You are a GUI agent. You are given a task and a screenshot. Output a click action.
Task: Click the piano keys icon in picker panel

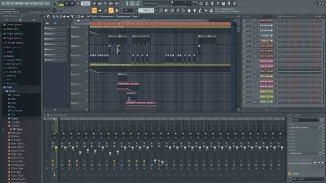pyautogui.click(x=47, y=23)
